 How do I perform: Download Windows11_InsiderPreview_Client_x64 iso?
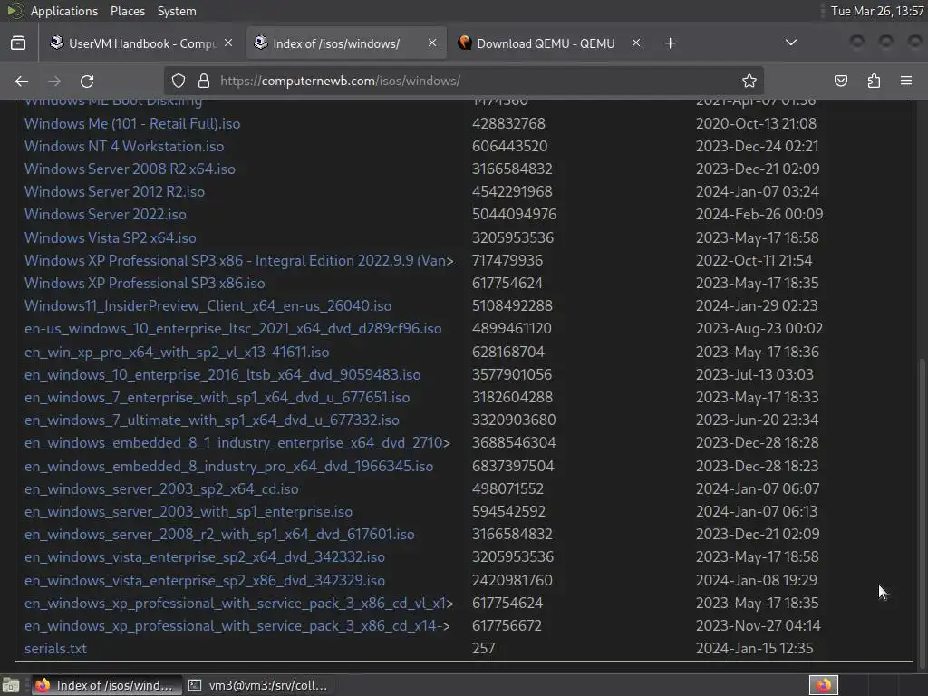point(208,306)
